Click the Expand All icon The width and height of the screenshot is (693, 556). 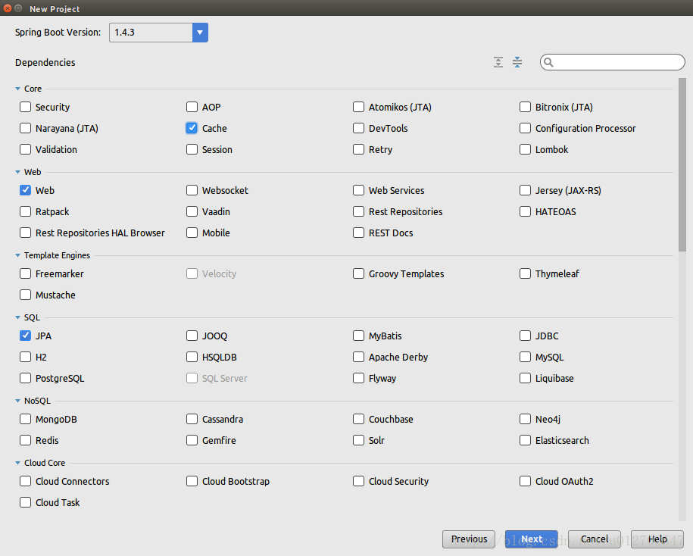tap(498, 62)
